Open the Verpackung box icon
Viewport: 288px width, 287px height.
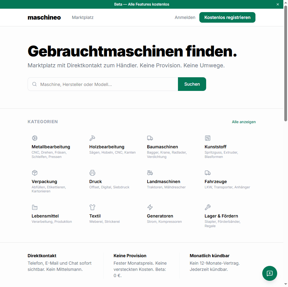tap(35, 173)
